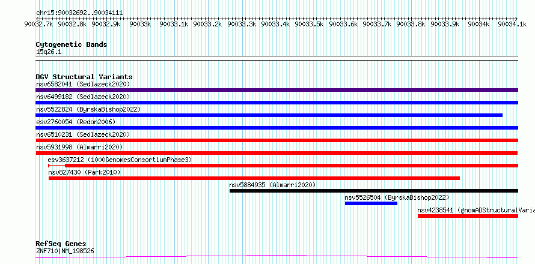
Task: Select the 15q26.1 band label
Action: pos(49,52)
